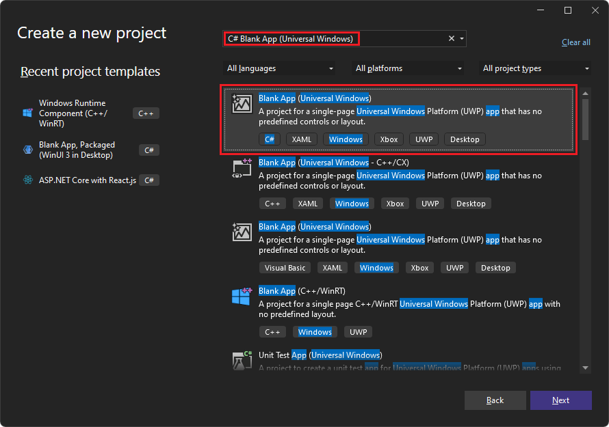Open the search history dropdown arrow
Screen dimensions: 609x427
pyautogui.click(x=462, y=38)
